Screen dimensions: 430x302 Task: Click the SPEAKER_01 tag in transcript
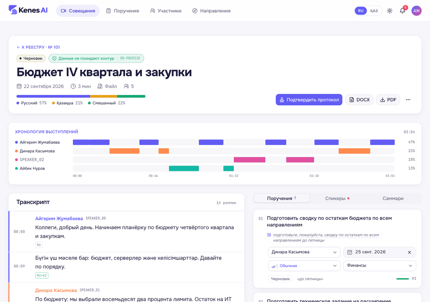click(x=90, y=290)
